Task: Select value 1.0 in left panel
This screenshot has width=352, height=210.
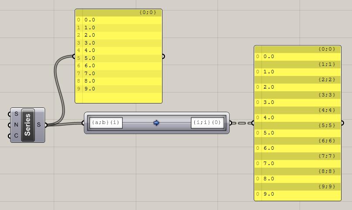Action: (90, 28)
